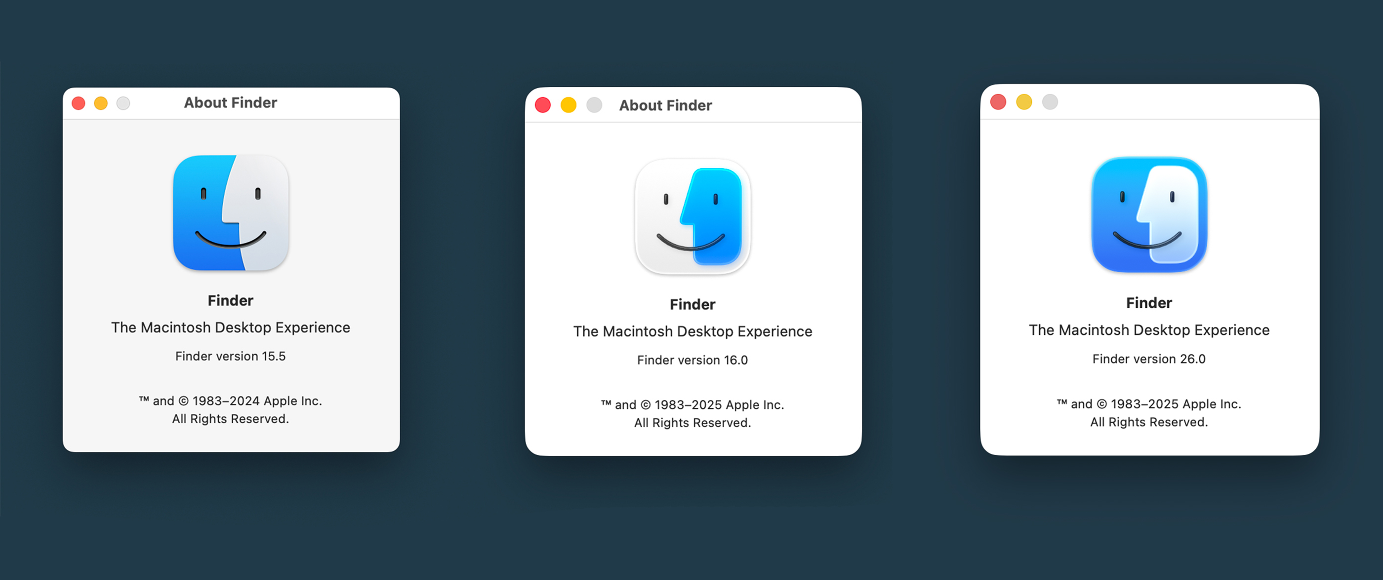Click the About Finder title in version 15.5 window
The image size is (1383, 580).
(231, 103)
